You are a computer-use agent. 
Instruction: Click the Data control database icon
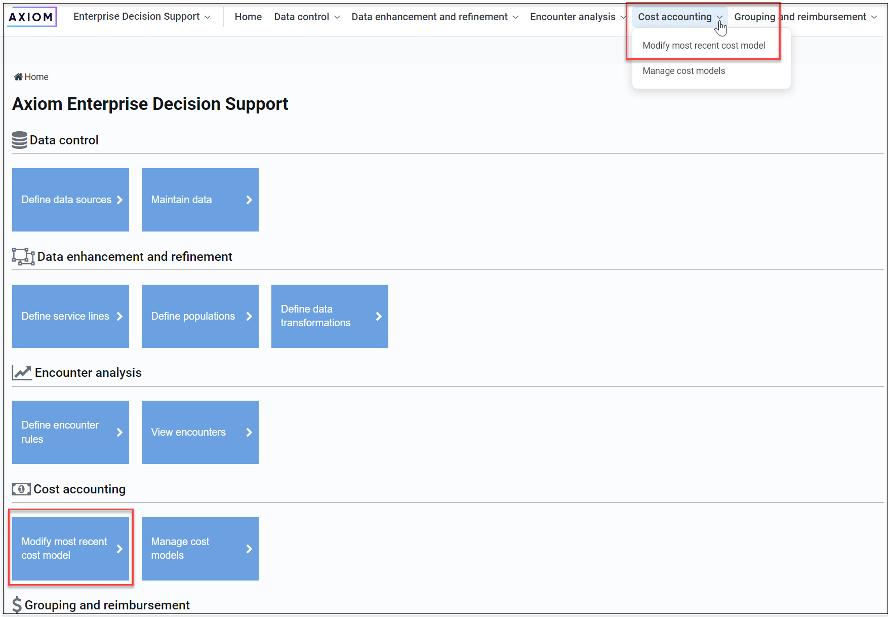click(20, 140)
